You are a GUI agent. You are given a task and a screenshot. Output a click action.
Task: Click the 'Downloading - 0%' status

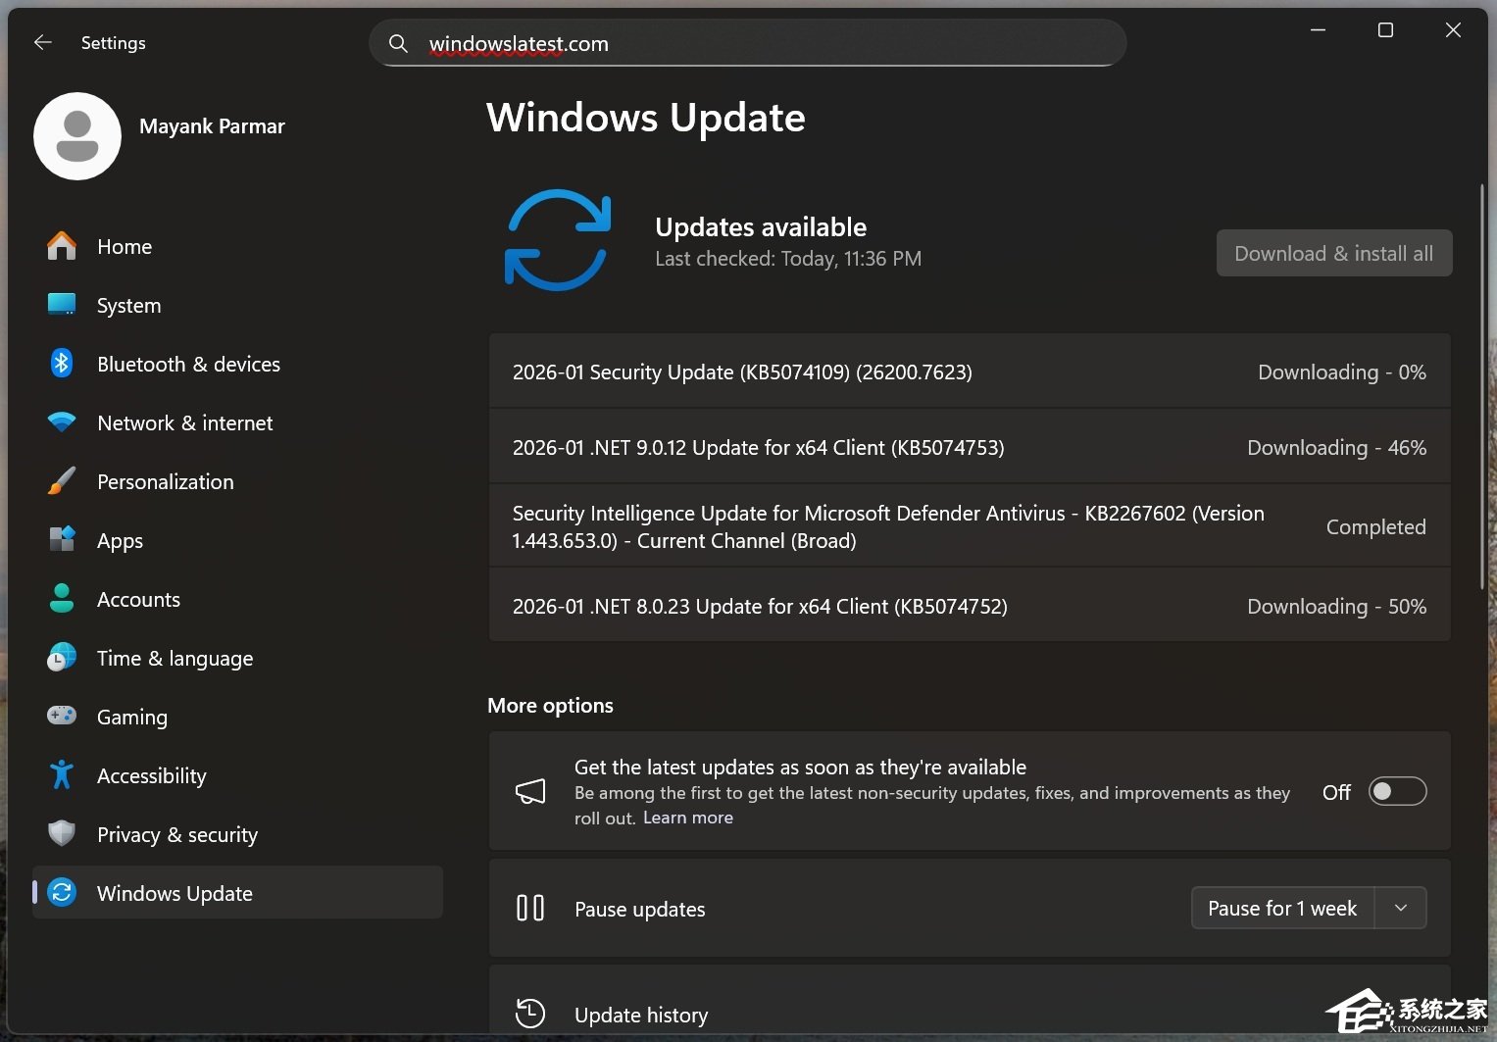tap(1342, 372)
